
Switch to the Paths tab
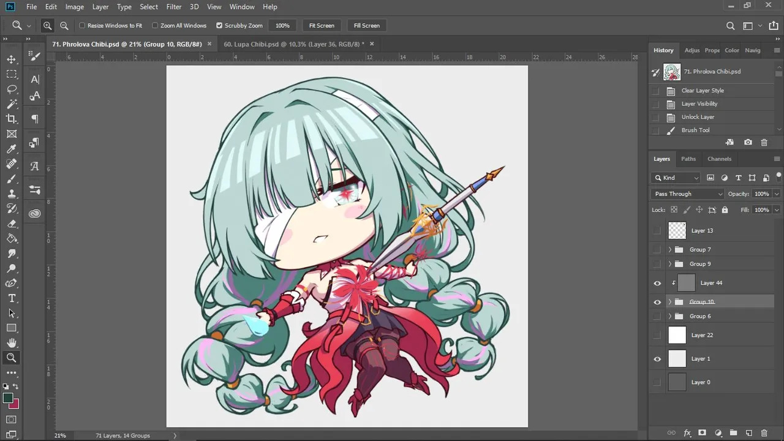688,159
